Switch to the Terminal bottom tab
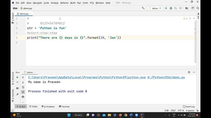The height and width of the screenshot is (118, 211). (64, 107)
